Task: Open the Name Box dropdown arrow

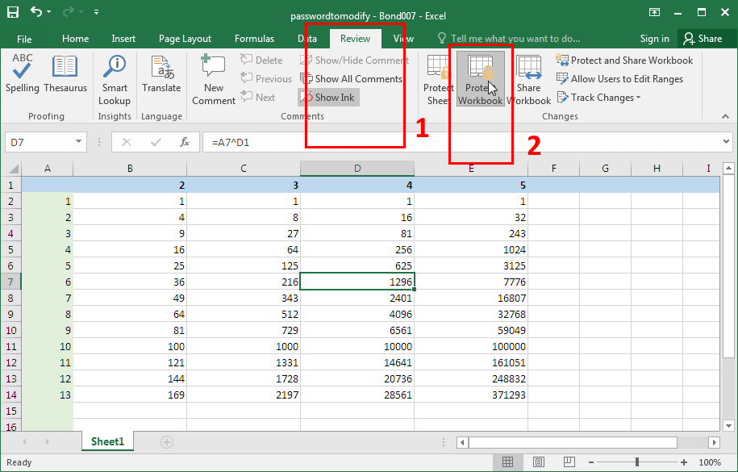Action: (x=79, y=142)
